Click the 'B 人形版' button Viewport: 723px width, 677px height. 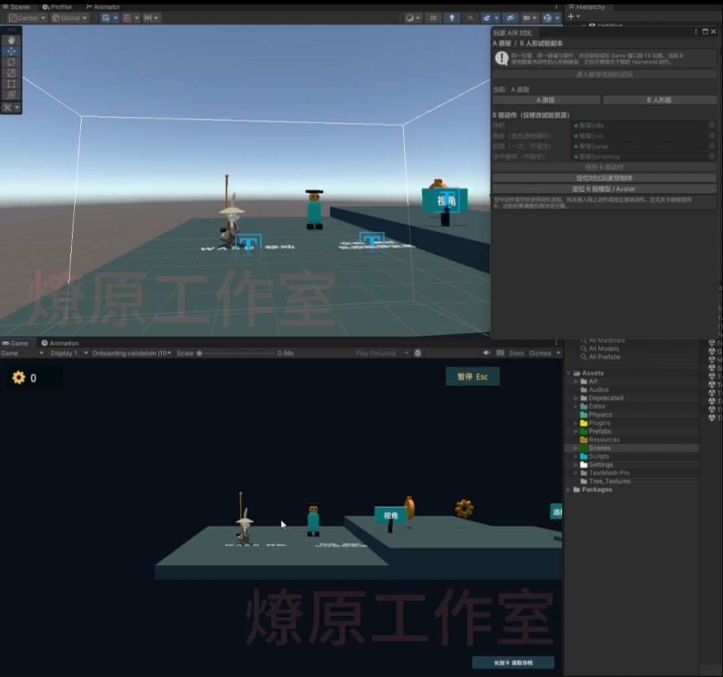pyautogui.click(x=660, y=100)
